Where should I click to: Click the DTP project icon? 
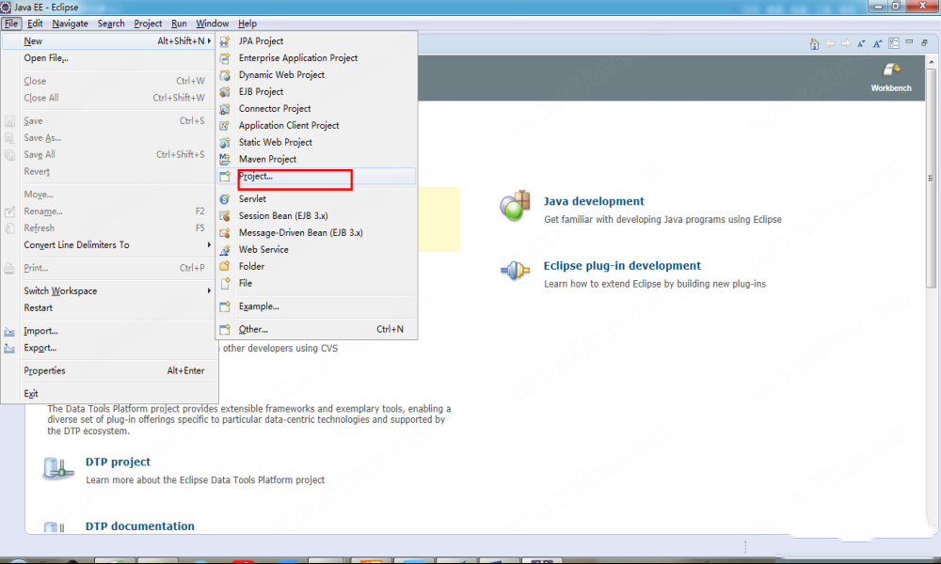click(x=58, y=468)
